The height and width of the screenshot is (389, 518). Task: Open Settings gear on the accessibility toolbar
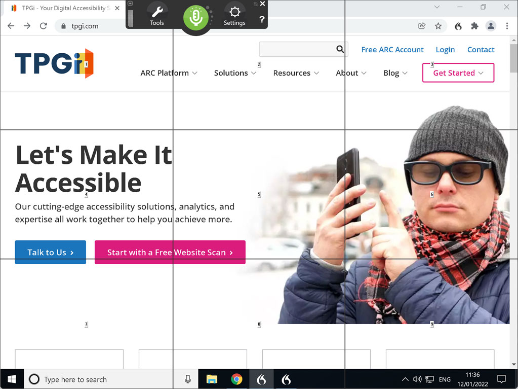(234, 14)
